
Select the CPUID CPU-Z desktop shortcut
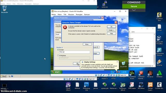pos(68,87)
